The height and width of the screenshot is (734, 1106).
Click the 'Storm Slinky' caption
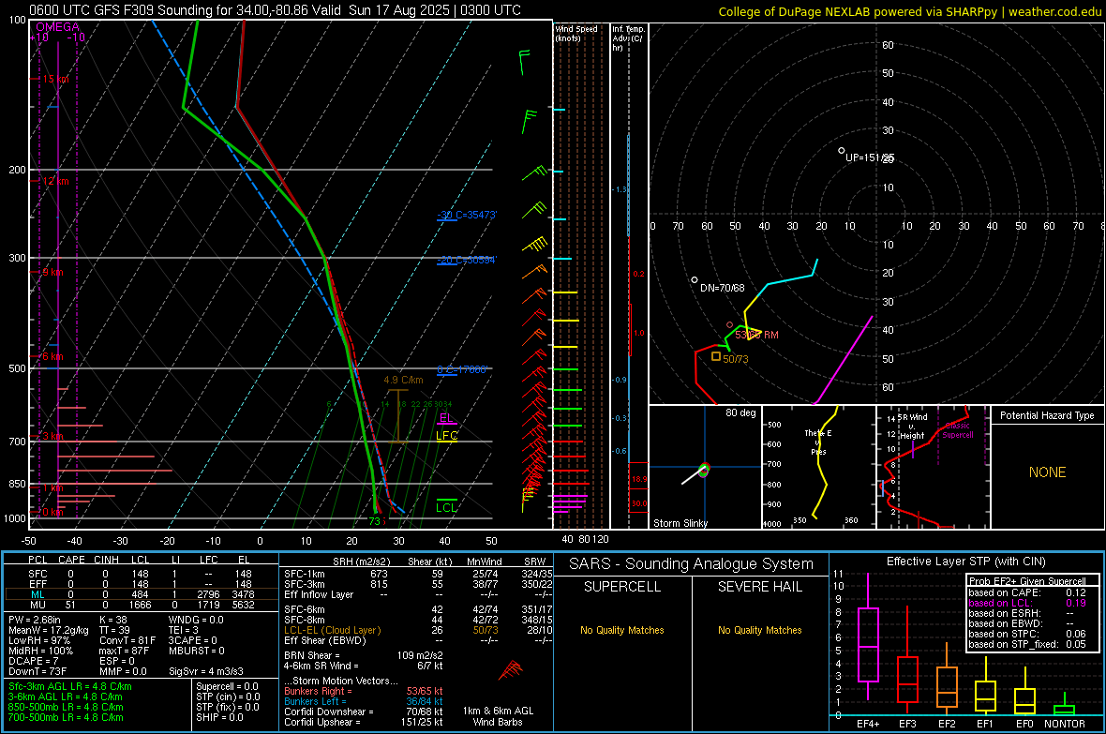coord(680,523)
